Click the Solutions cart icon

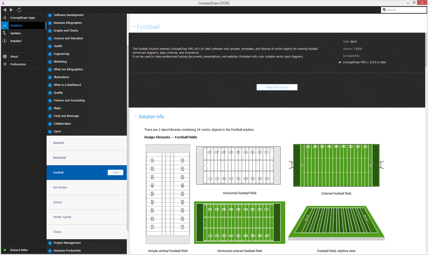[x=5, y=25]
